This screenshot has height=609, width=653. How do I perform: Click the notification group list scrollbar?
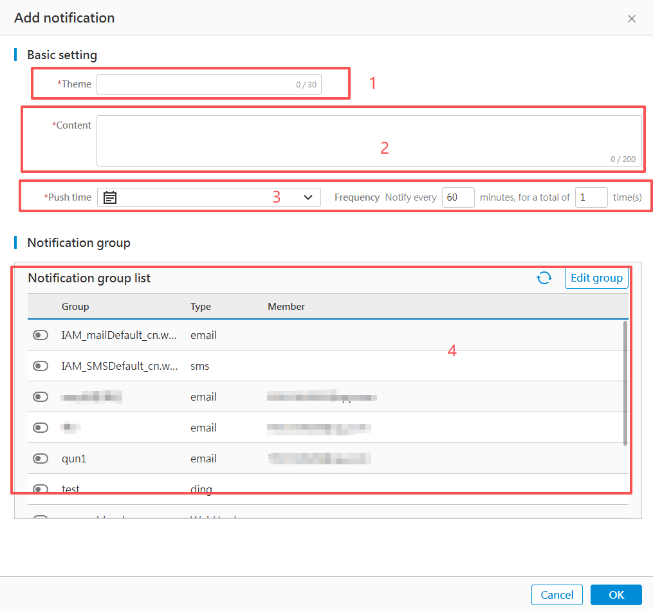pos(625,383)
